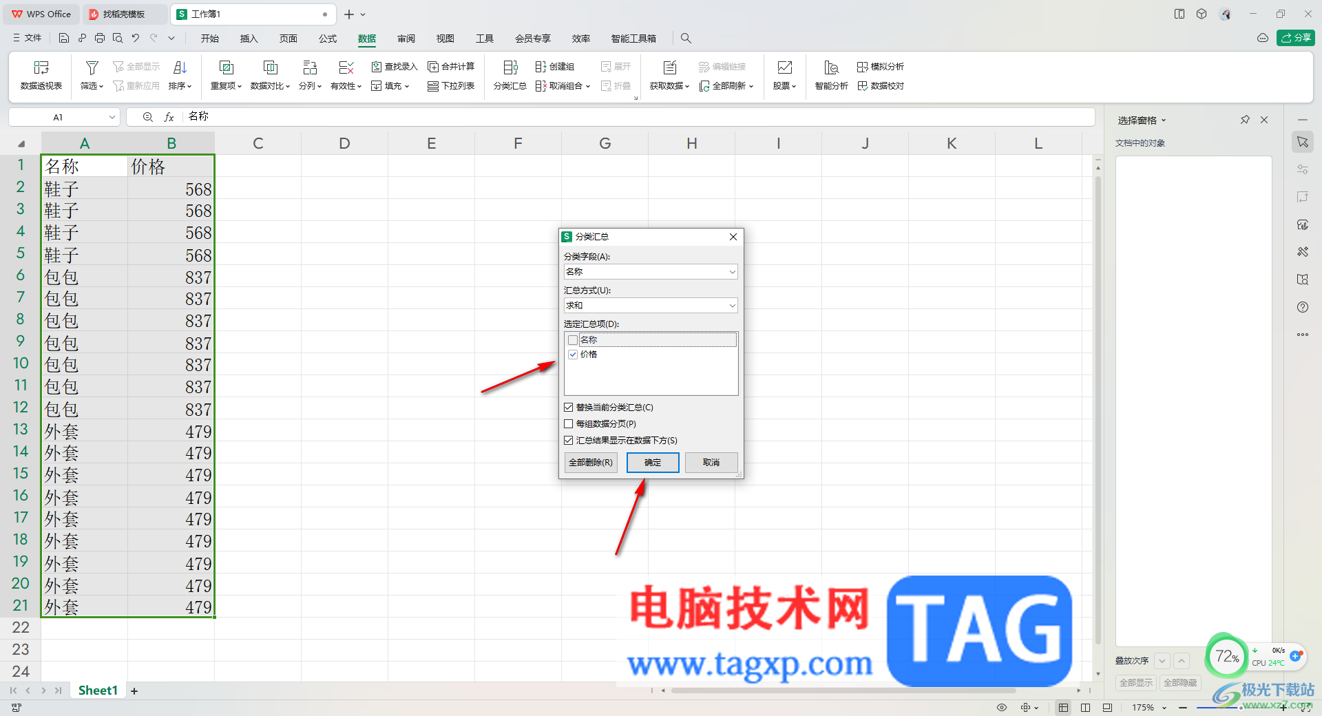
Task: Select column C header
Action: click(x=258, y=143)
